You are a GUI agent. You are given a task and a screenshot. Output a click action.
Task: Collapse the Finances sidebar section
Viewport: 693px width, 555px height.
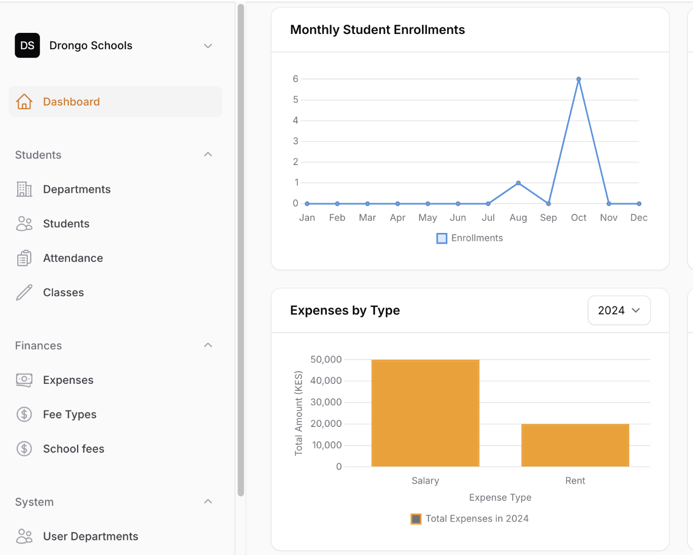pos(208,345)
